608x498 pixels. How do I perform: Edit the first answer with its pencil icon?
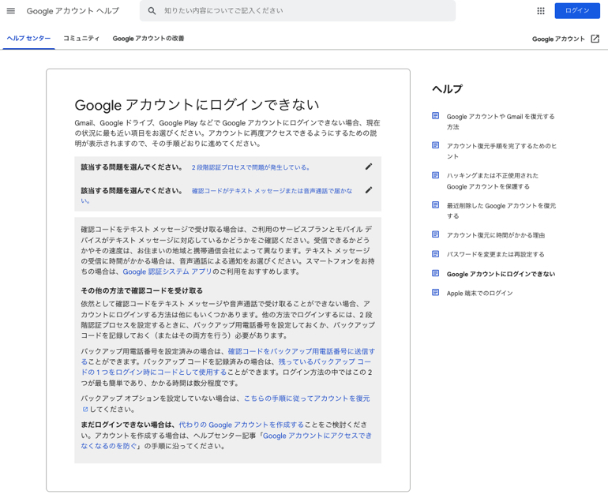click(x=369, y=167)
